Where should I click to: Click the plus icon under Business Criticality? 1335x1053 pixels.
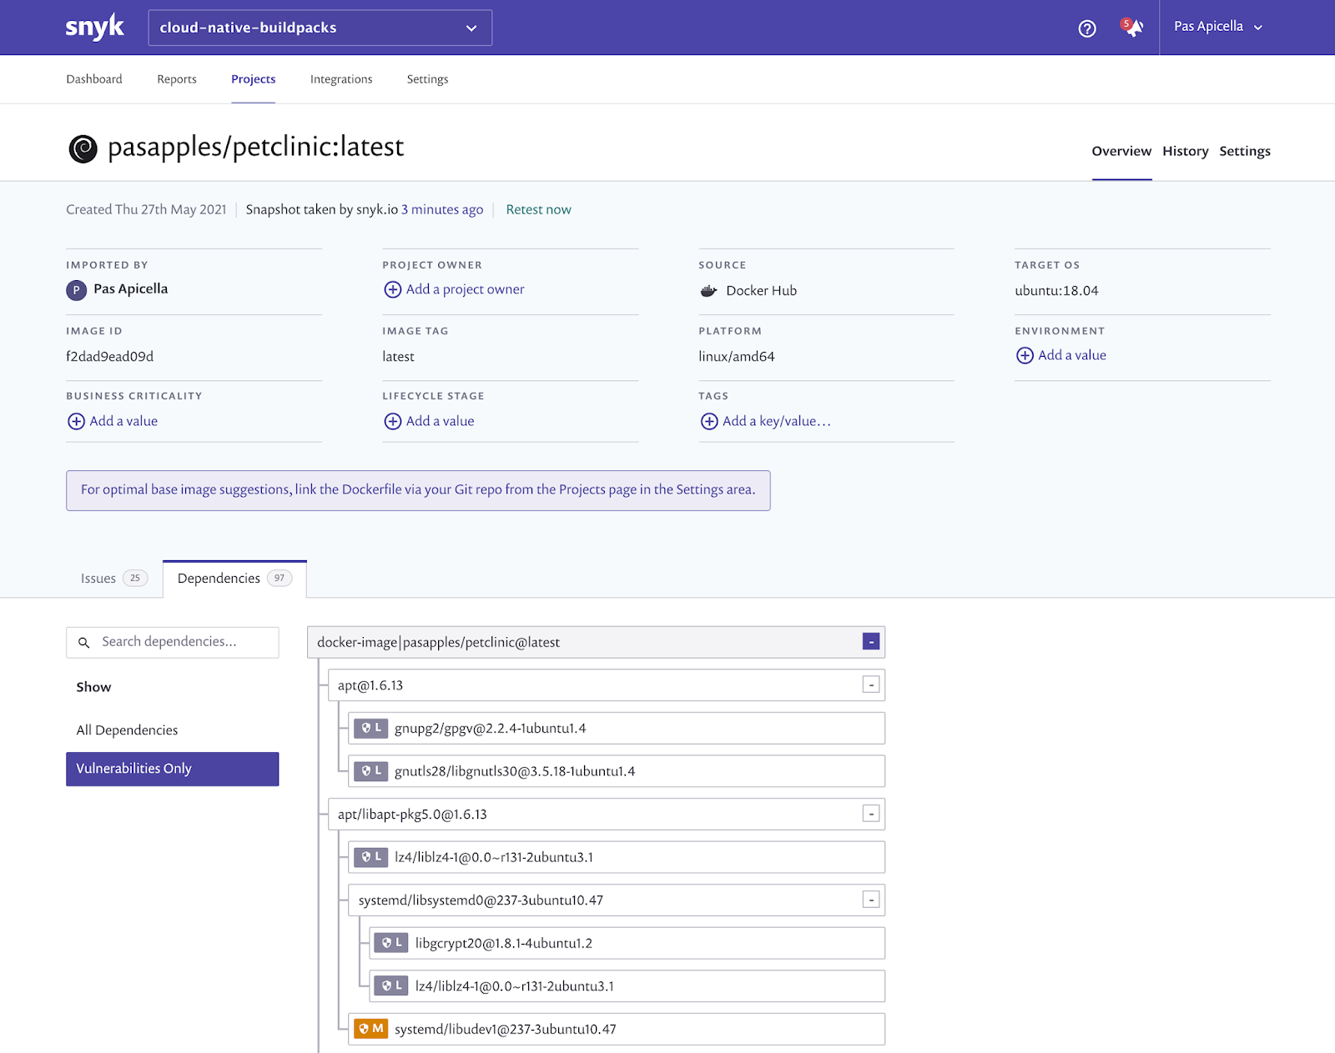click(x=76, y=421)
